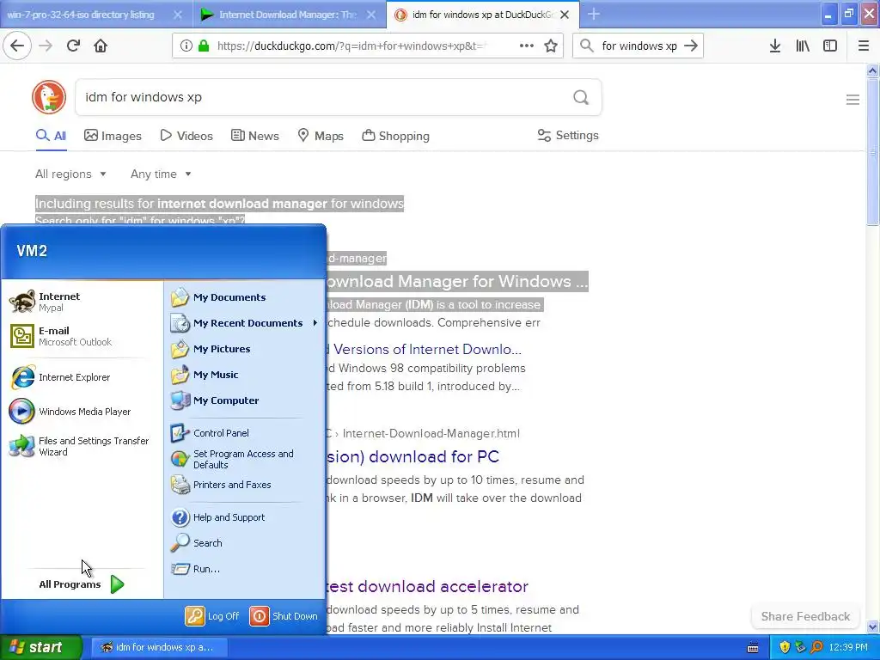Click the browser toolbar search box
The height and width of the screenshot is (660, 880).
[x=639, y=46]
